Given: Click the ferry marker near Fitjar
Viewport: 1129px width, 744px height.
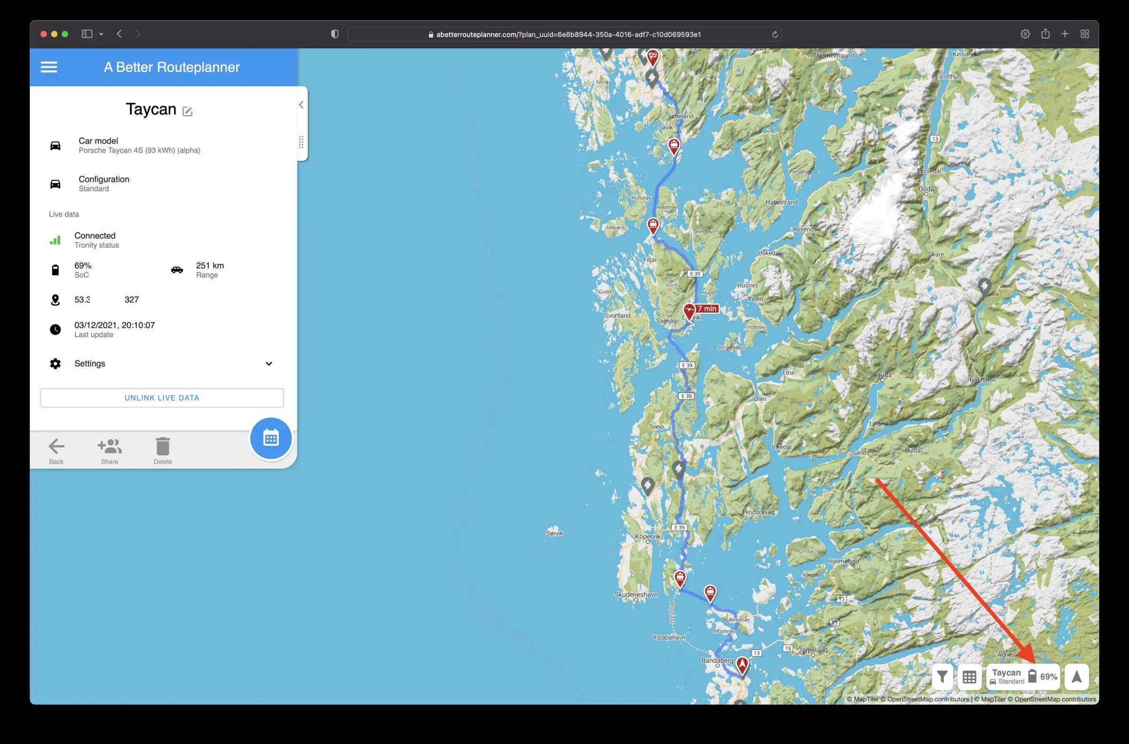Looking at the screenshot, I should coord(653,226).
